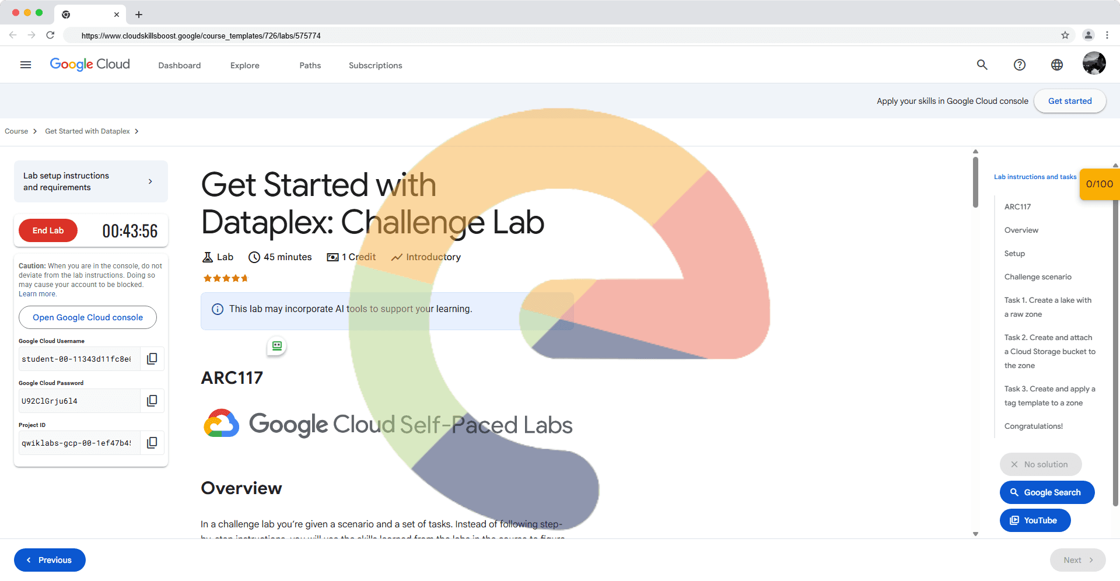Viewport: 1120px width, 581px height.
Task: Open the user profile avatar
Action: tap(1094, 64)
